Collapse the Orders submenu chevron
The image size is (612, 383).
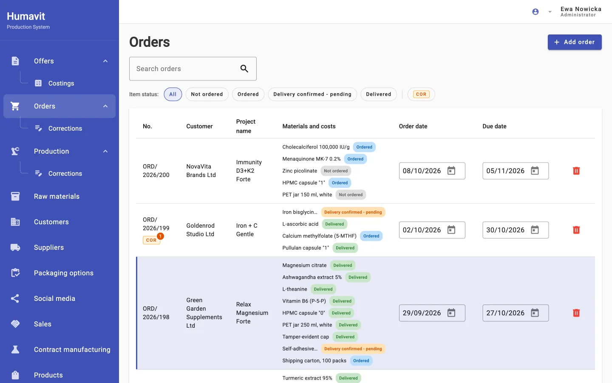(x=105, y=106)
